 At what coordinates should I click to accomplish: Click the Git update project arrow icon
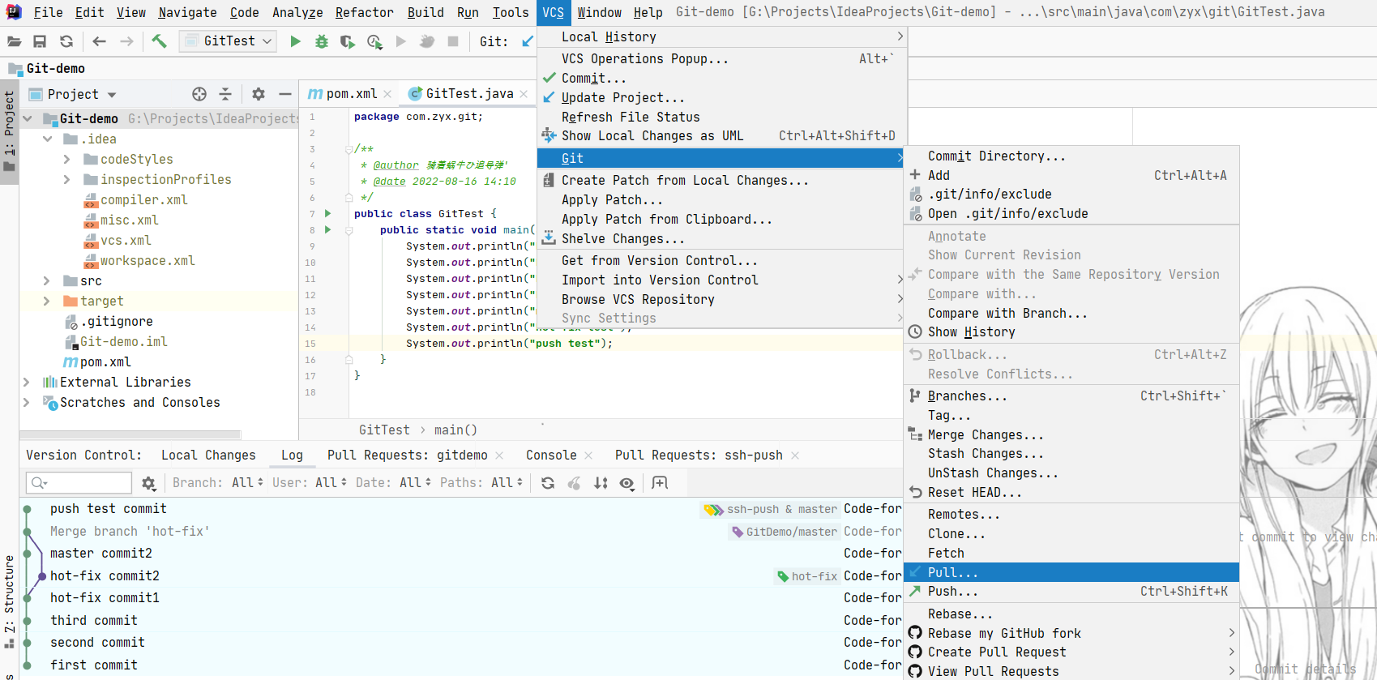[528, 41]
